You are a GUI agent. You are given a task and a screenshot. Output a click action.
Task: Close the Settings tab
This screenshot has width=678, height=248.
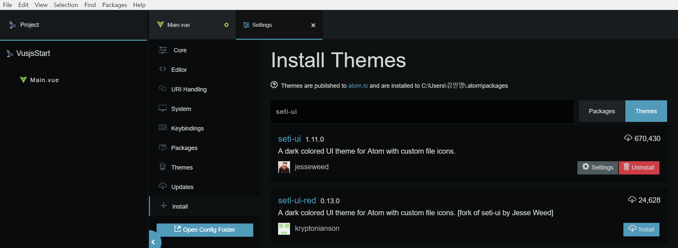pyautogui.click(x=313, y=25)
